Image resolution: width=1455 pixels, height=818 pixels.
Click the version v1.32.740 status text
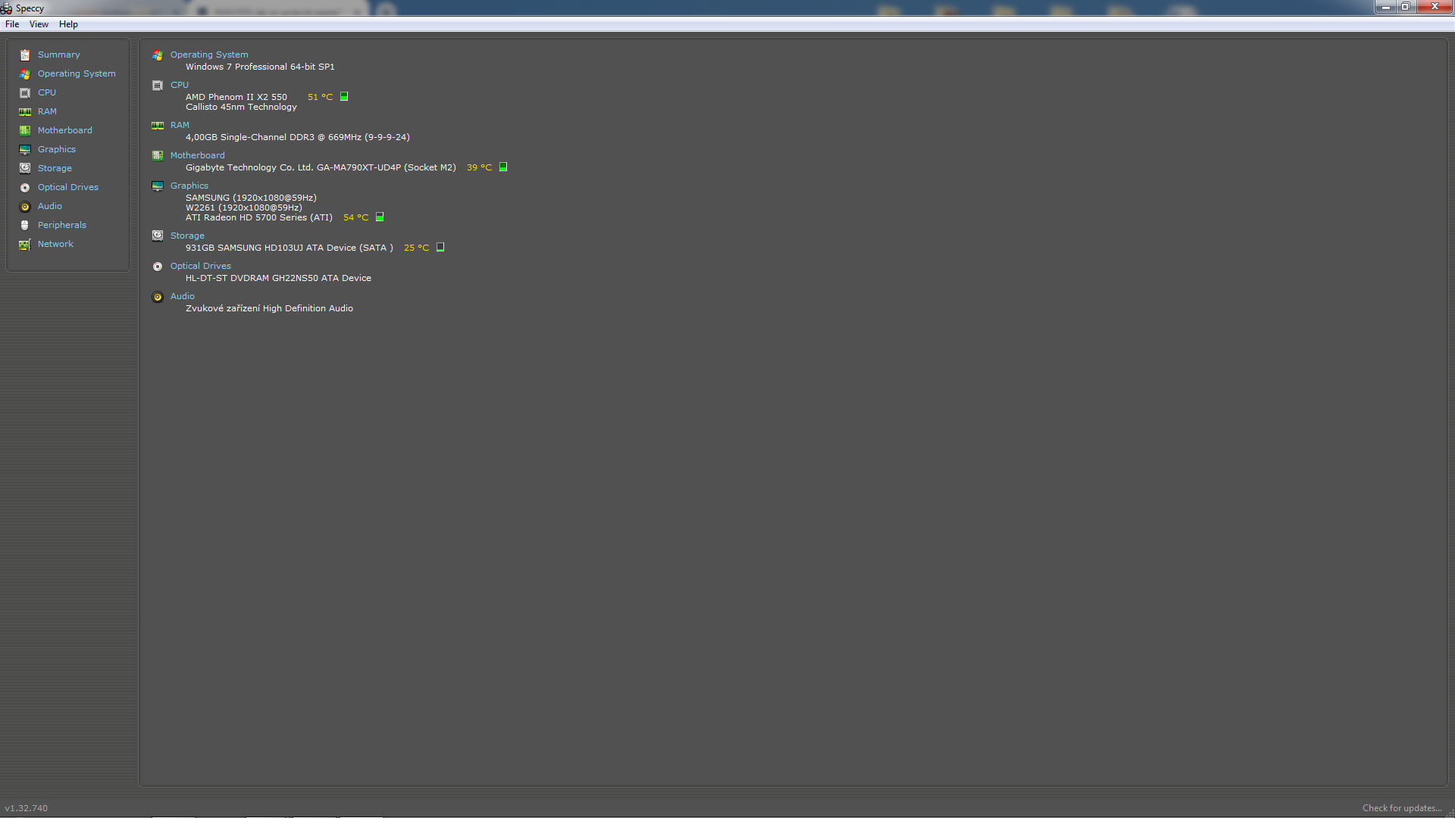click(x=27, y=808)
